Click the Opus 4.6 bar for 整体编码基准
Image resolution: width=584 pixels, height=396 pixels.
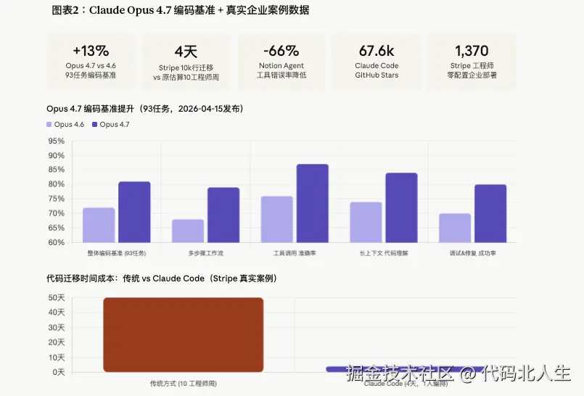[99, 225]
